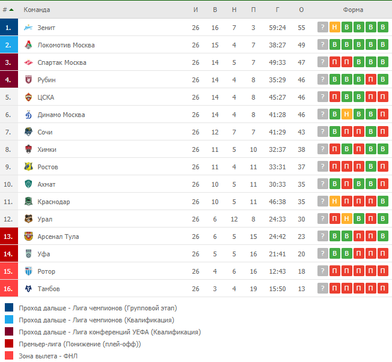Click light red Зона вылета legend swatch
This screenshot has height=362, width=392.
(9, 355)
